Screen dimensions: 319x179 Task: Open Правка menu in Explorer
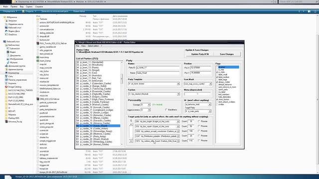point(14,6)
